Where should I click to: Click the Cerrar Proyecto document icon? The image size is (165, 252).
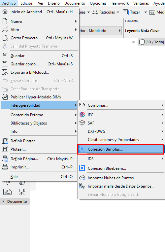5,38
